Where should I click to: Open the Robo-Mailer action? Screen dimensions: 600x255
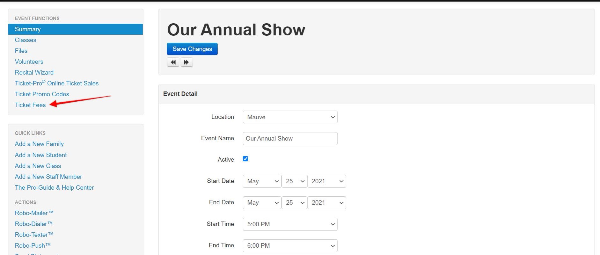(x=34, y=213)
